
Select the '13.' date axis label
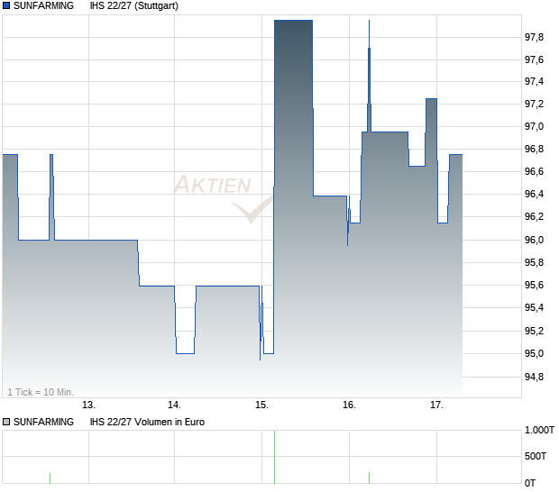[x=88, y=405]
